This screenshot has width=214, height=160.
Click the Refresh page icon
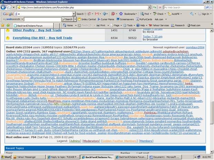(154, 7)
